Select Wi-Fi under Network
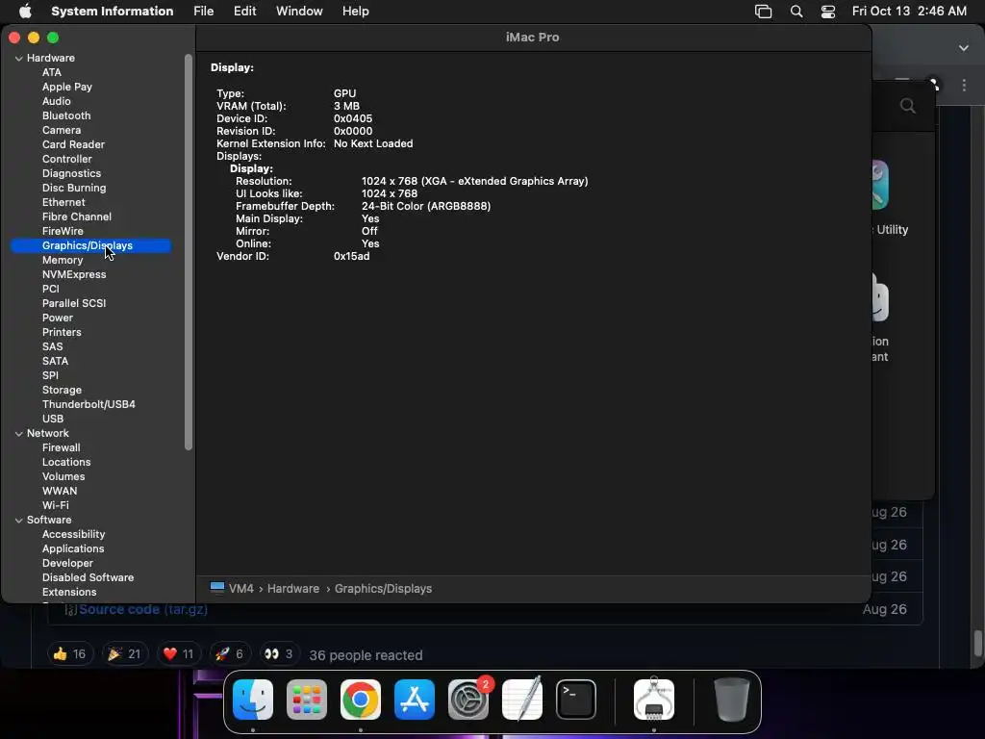Screen dimensions: 985x739 pyautogui.click(x=55, y=506)
